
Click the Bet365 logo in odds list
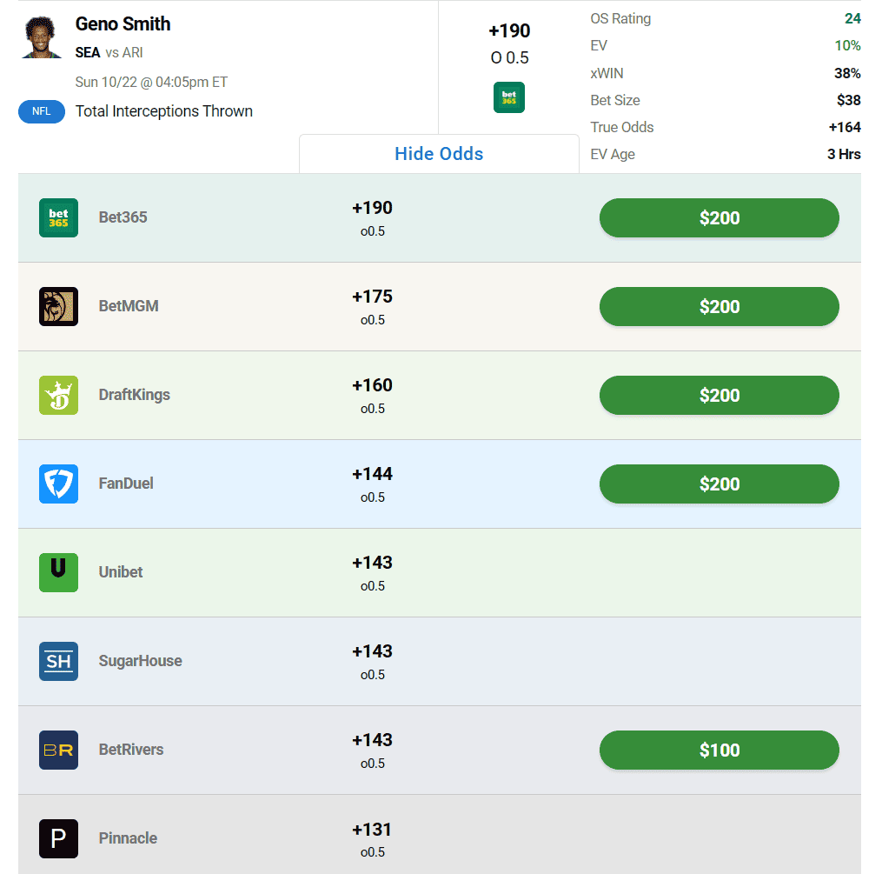[58, 217]
